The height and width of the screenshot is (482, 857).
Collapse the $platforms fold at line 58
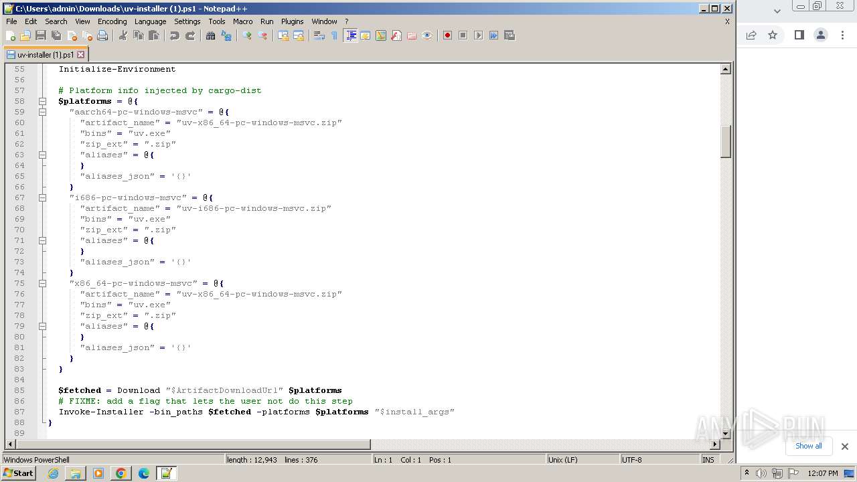(x=42, y=101)
